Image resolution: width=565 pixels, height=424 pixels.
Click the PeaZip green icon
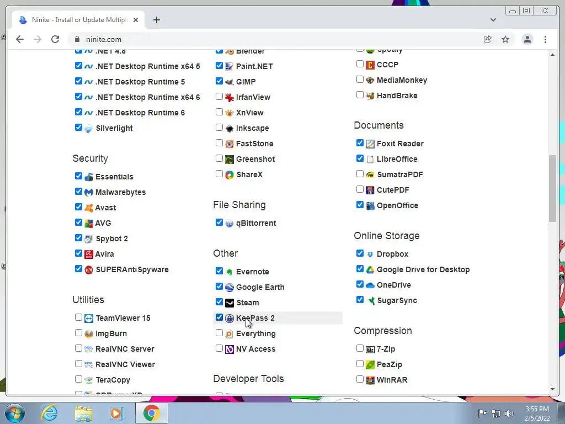point(370,364)
